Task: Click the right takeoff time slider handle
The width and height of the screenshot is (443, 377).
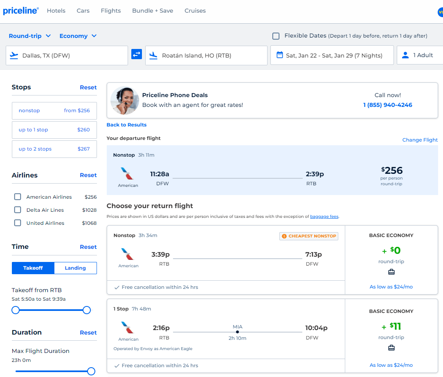Action: [x=87, y=310]
